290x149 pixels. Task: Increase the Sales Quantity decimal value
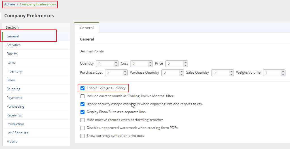(x=231, y=71)
